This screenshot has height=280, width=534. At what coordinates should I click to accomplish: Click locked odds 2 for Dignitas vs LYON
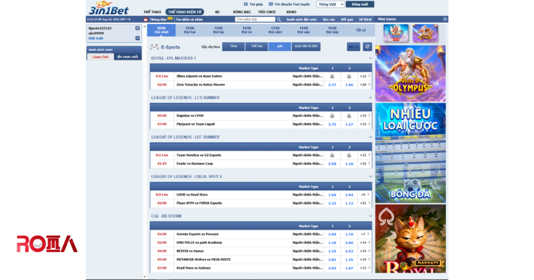(x=349, y=116)
